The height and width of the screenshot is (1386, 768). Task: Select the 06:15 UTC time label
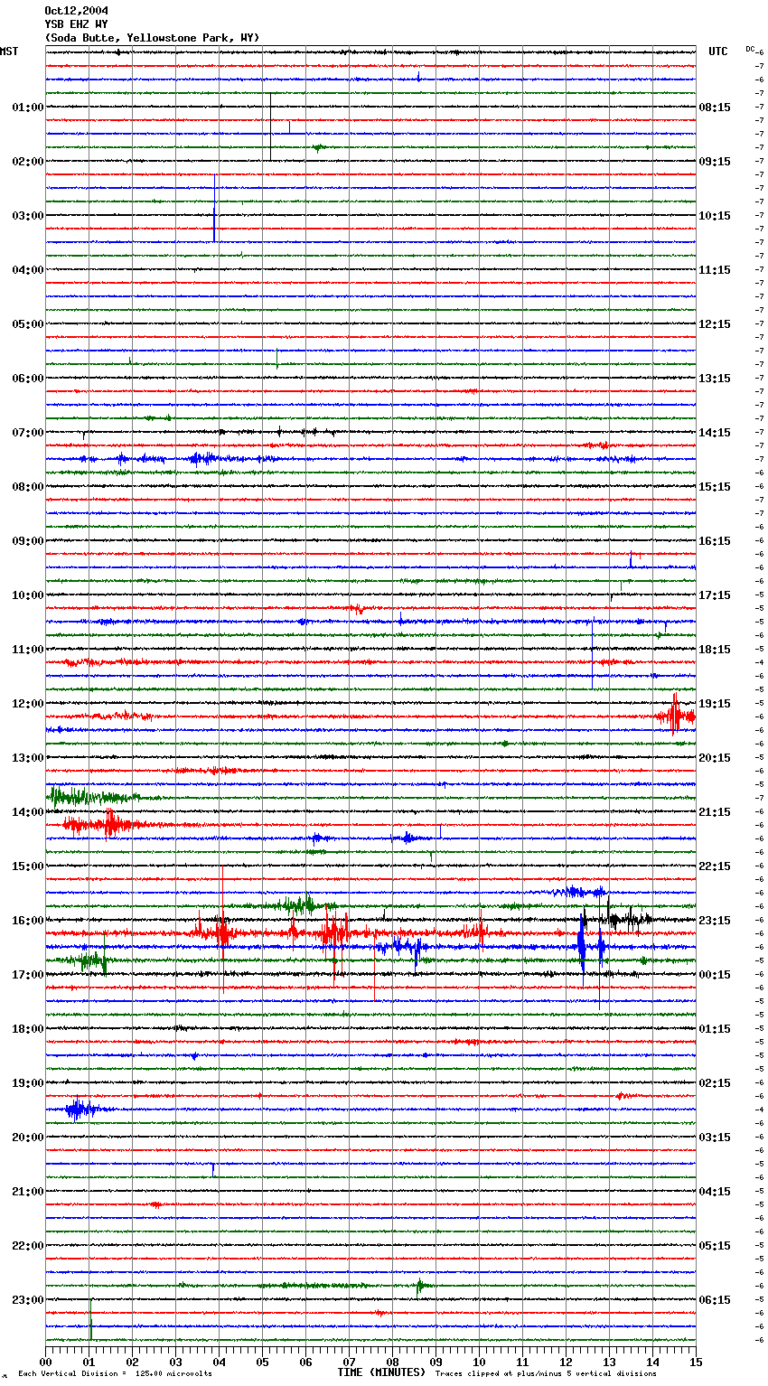[x=715, y=1300]
